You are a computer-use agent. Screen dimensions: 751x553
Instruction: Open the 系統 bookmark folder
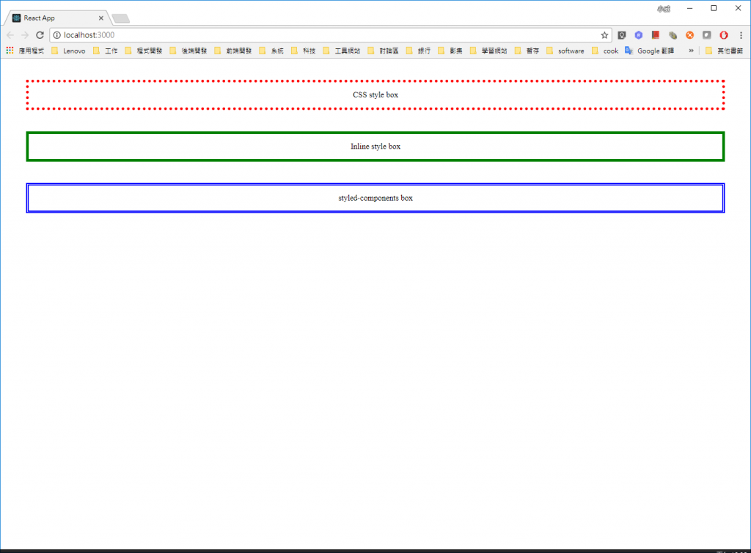[x=271, y=51]
